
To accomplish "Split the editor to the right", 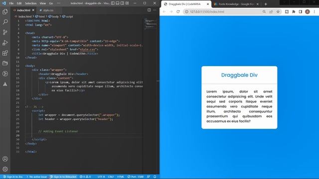I will 149,10.
